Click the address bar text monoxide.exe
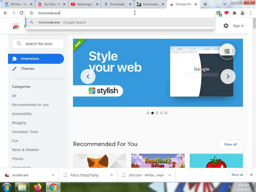 [x=49, y=13]
